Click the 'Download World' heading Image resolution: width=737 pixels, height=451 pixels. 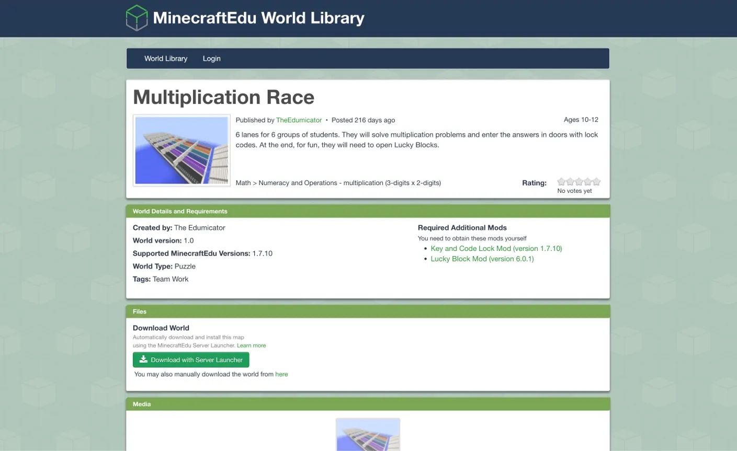161,328
